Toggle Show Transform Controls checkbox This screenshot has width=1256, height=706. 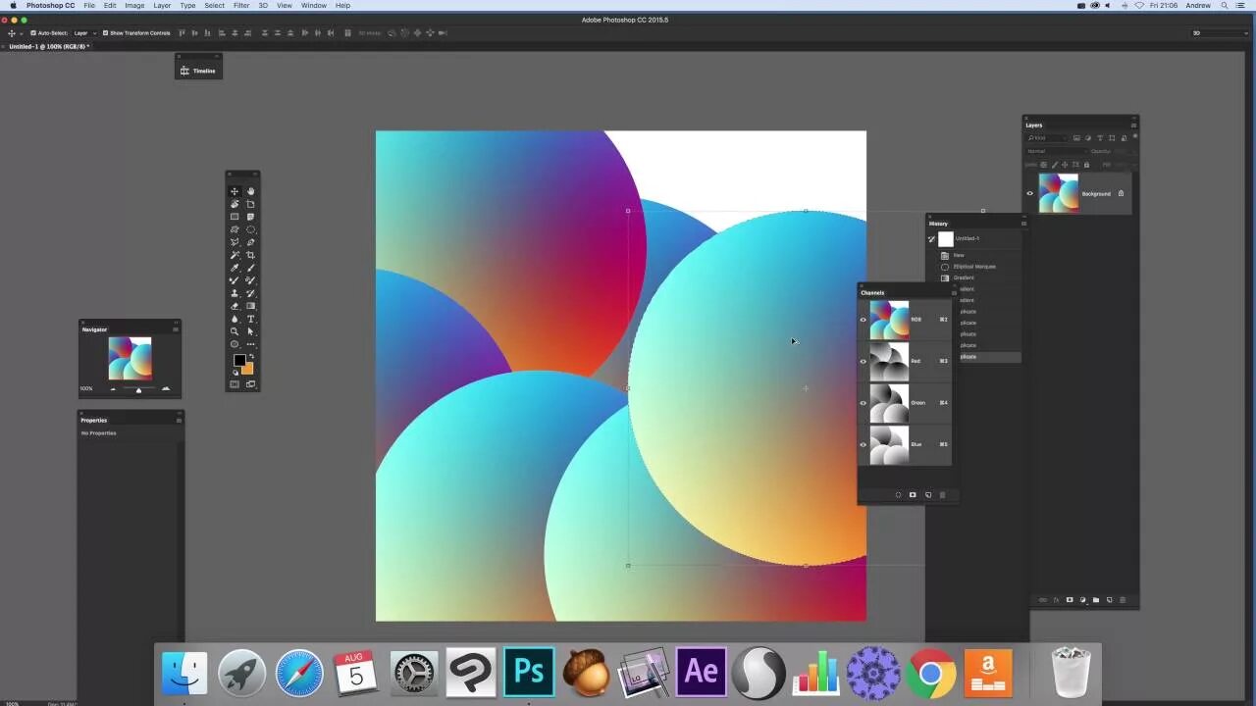[105, 33]
